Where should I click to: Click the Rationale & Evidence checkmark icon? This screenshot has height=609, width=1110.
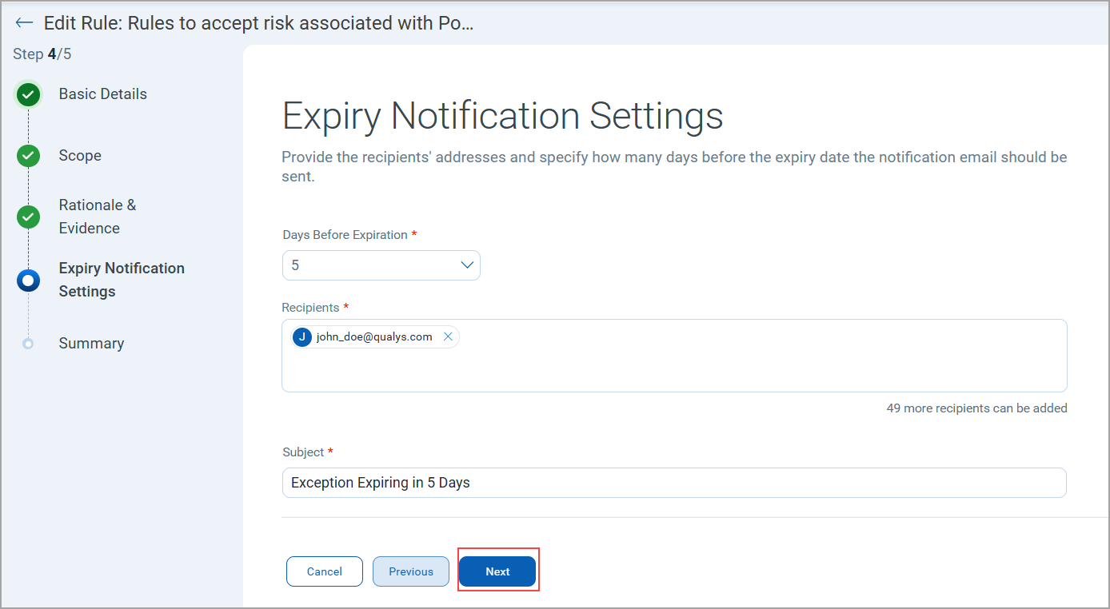coord(29,217)
